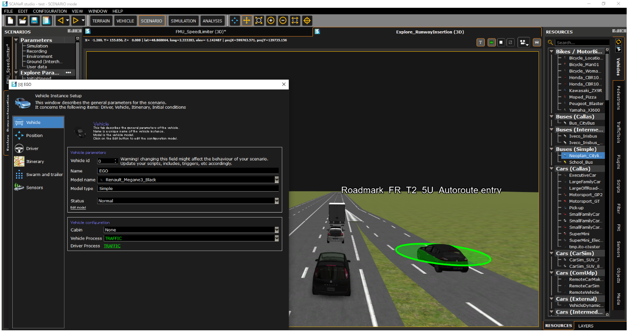632x334 pixels.
Task: Click the Edit model link
Action: click(78, 208)
